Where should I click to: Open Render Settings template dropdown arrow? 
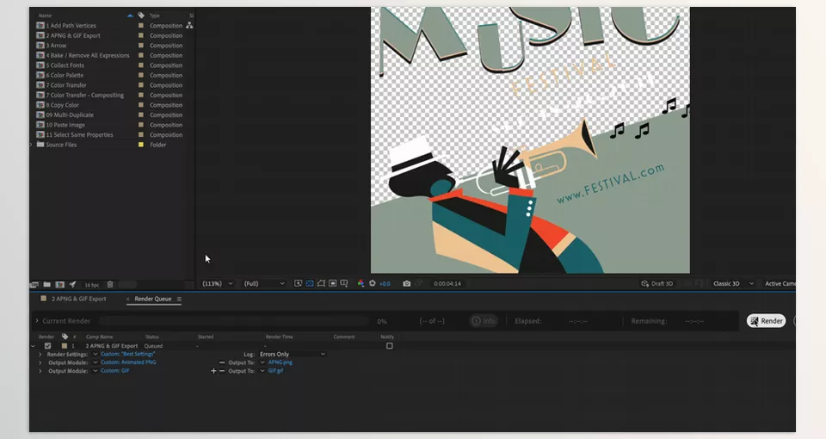pyautogui.click(x=96, y=354)
